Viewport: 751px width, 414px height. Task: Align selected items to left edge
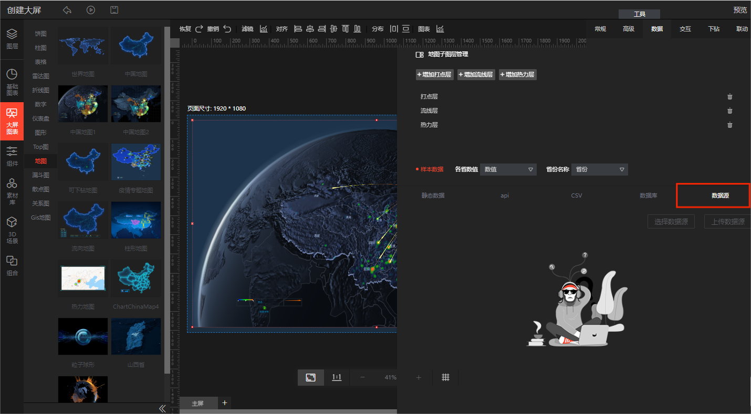[298, 29]
